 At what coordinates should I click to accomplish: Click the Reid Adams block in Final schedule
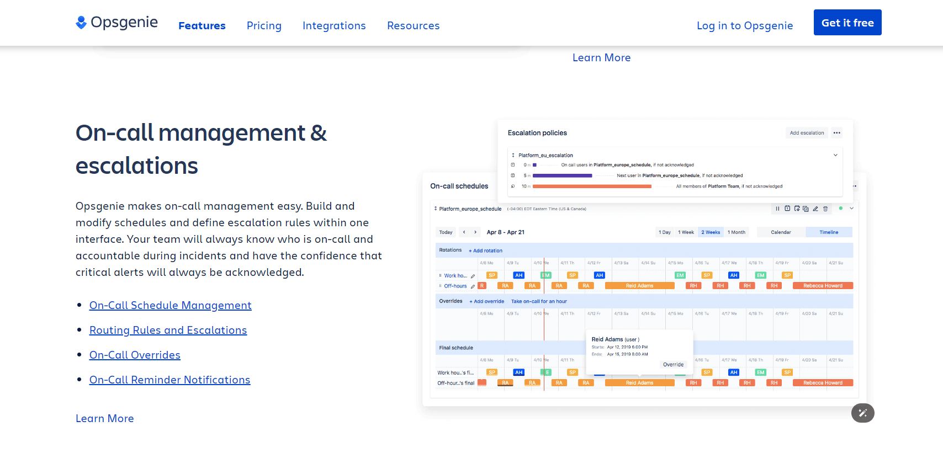tap(639, 383)
